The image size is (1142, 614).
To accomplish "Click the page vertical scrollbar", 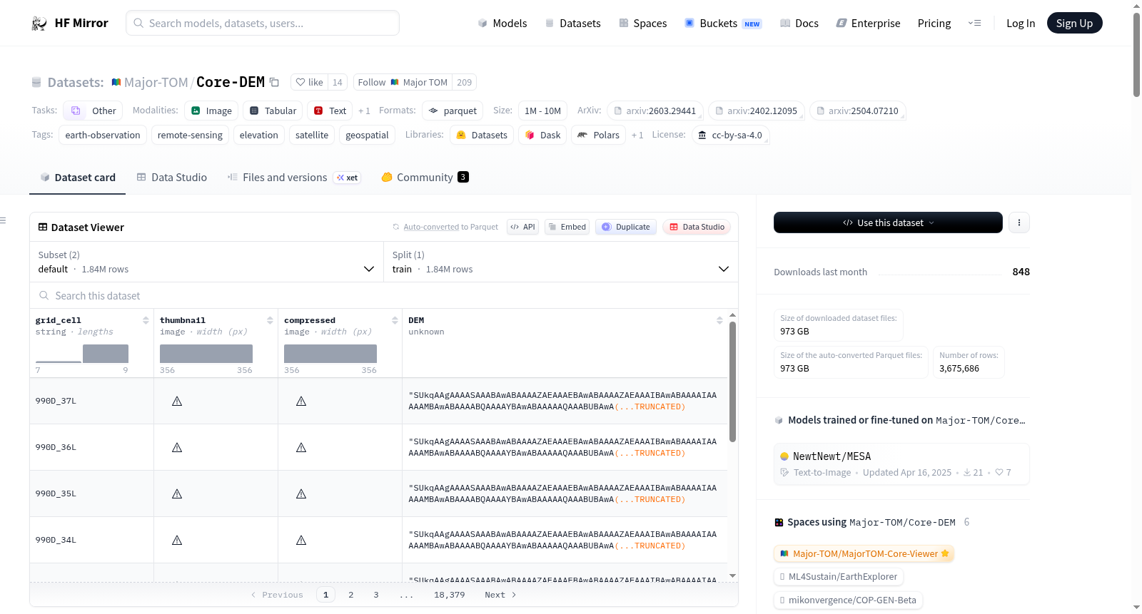I will click(x=1136, y=54).
